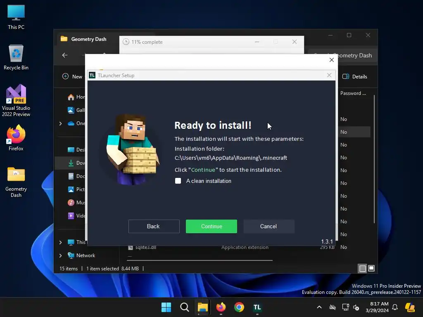The image size is (423, 317).
Task: Close the white window behind TLauncher Setup
Action: tap(332, 60)
